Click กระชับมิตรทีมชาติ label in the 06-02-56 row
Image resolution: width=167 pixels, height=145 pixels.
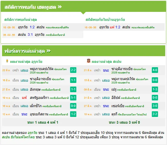click(55, 35)
